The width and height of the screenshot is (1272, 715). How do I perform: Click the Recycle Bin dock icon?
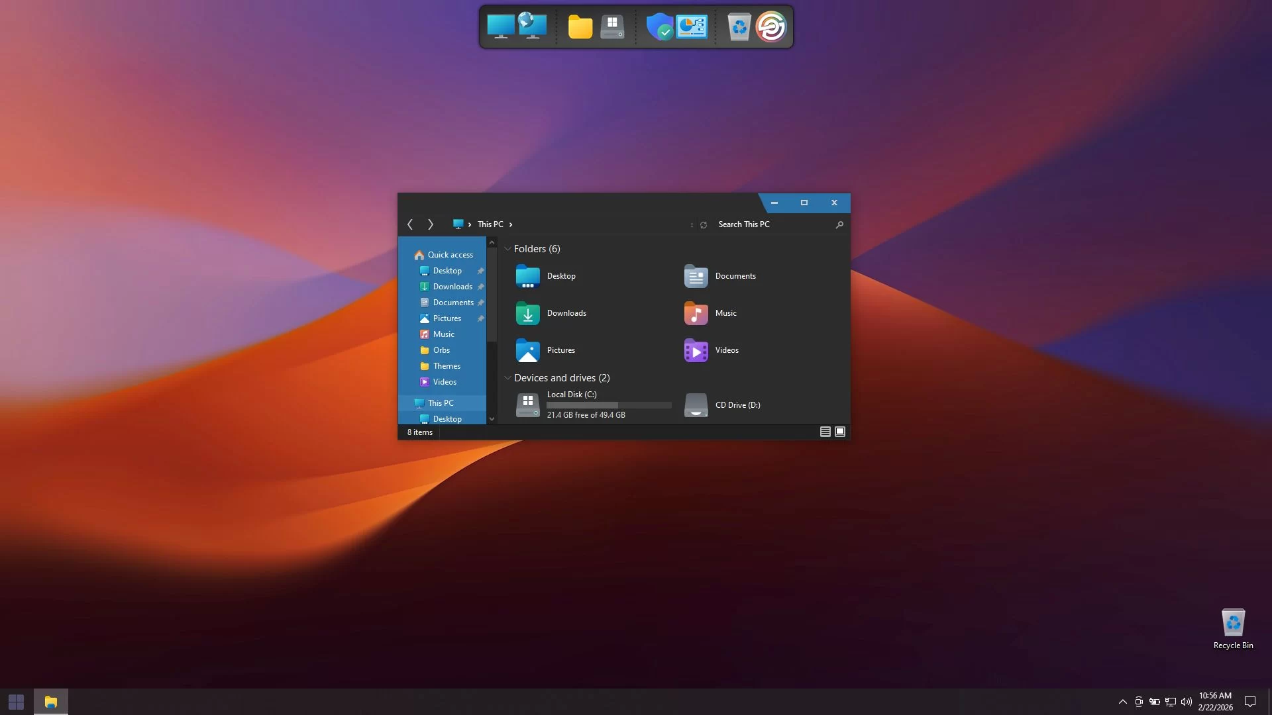click(739, 27)
